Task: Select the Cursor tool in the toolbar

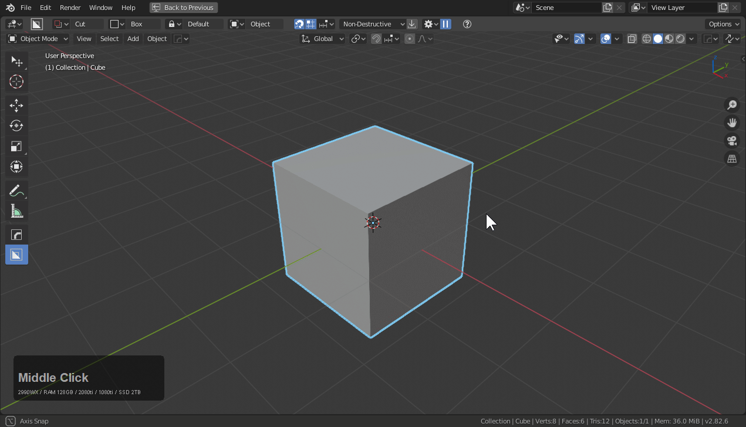Action: pos(16,82)
